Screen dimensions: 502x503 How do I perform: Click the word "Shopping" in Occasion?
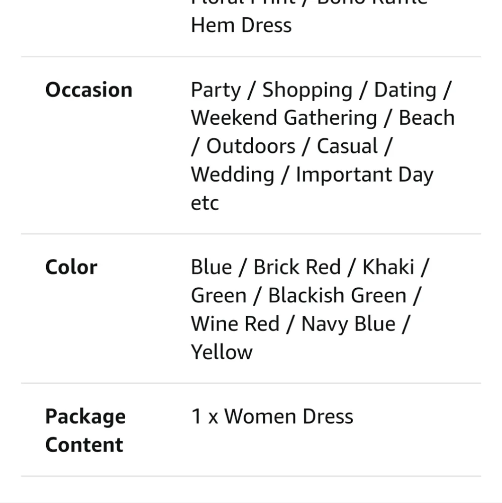click(x=307, y=90)
